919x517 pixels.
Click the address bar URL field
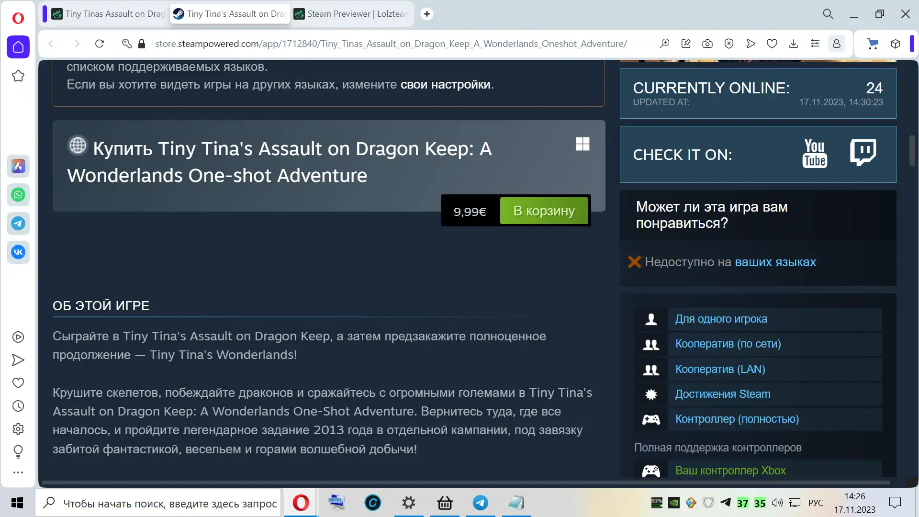[x=391, y=44]
